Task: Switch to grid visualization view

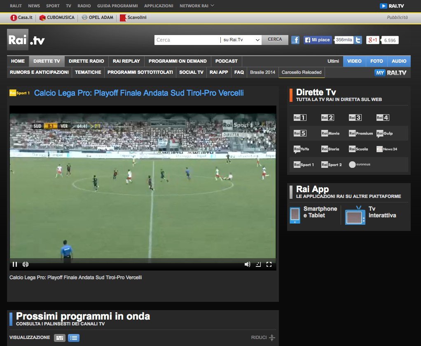Action: 60,338
